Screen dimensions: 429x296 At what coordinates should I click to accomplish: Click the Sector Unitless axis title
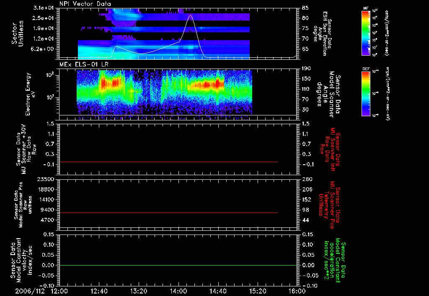(18, 33)
